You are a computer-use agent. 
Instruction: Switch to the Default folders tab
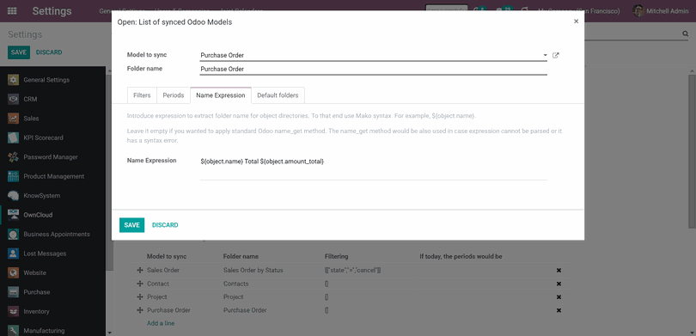[x=278, y=95]
